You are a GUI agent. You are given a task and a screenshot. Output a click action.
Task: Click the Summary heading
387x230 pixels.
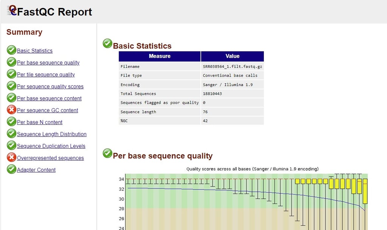point(24,32)
